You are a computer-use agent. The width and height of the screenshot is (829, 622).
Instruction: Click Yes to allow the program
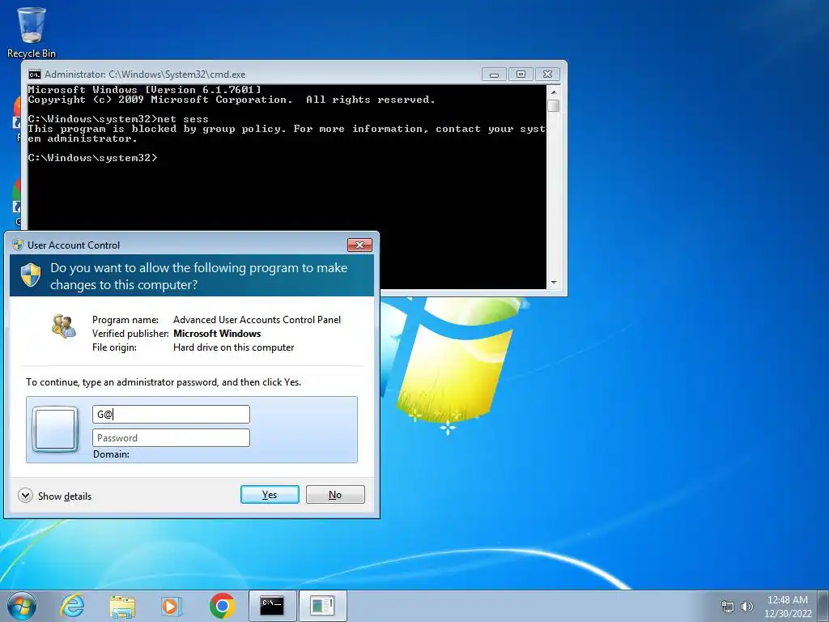pos(270,495)
